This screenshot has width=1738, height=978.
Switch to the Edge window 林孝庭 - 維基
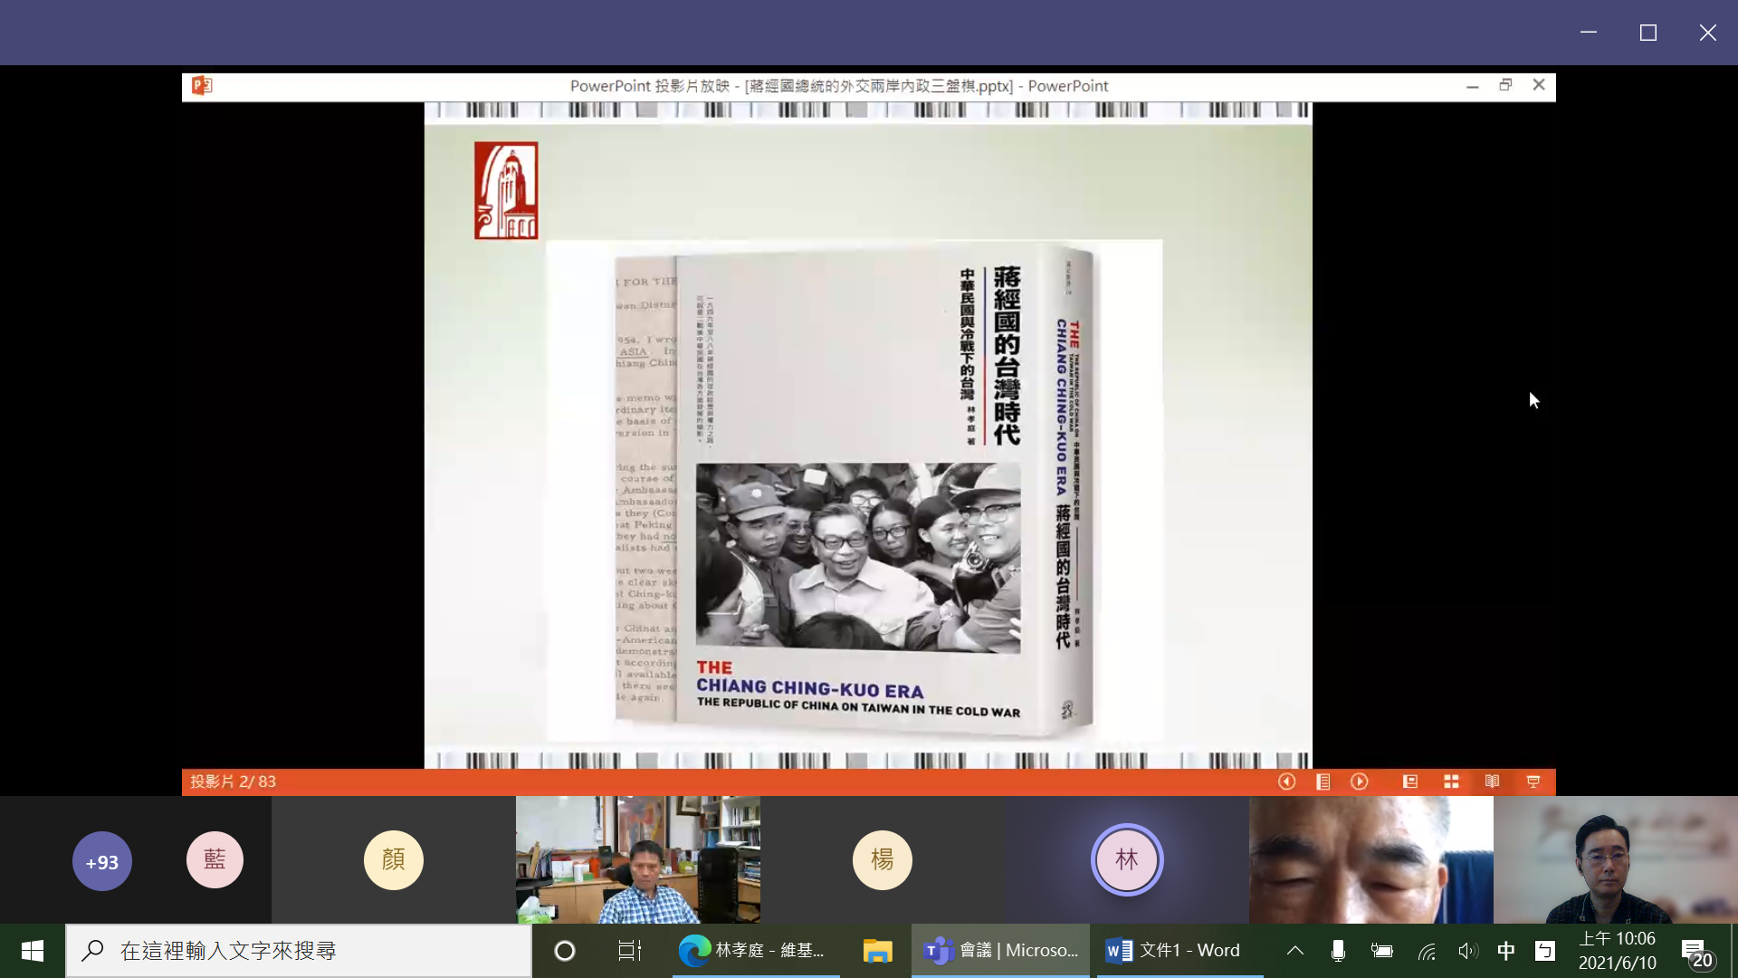pyautogui.click(x=756, y=951)
